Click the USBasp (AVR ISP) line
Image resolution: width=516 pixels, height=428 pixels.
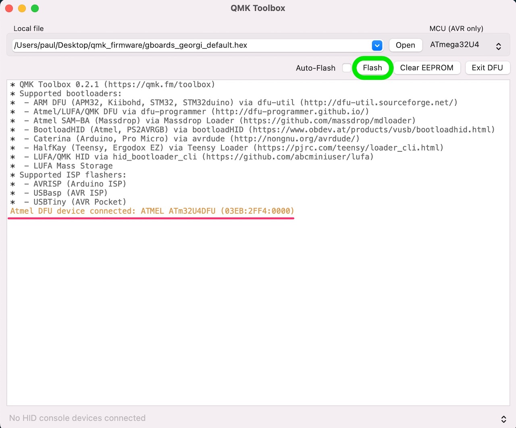point(59,193)
